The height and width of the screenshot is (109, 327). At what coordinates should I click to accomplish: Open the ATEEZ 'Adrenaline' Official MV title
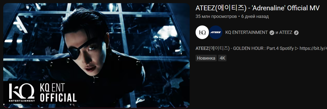click(258, 8)
